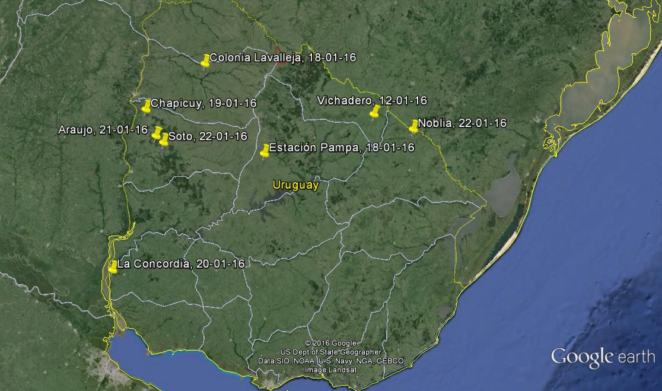Click the "Noblia, 22-01-16" placemark label
662x391 pixels.
tap(462, 123)
